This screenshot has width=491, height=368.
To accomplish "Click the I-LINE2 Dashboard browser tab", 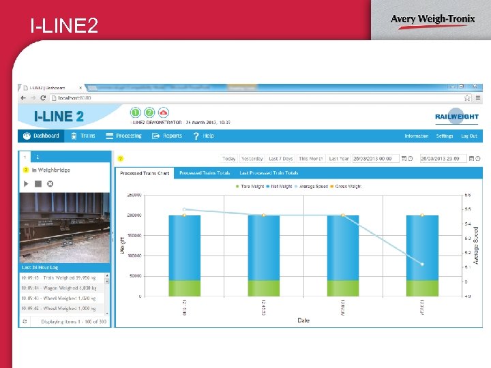I will pyautogui.click(x=52, y=88).
